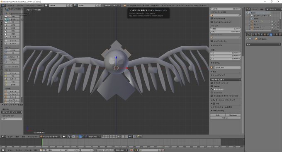Add a Path (パス) curve
This screenshot has height=152, width=282.
click(12, 63)
